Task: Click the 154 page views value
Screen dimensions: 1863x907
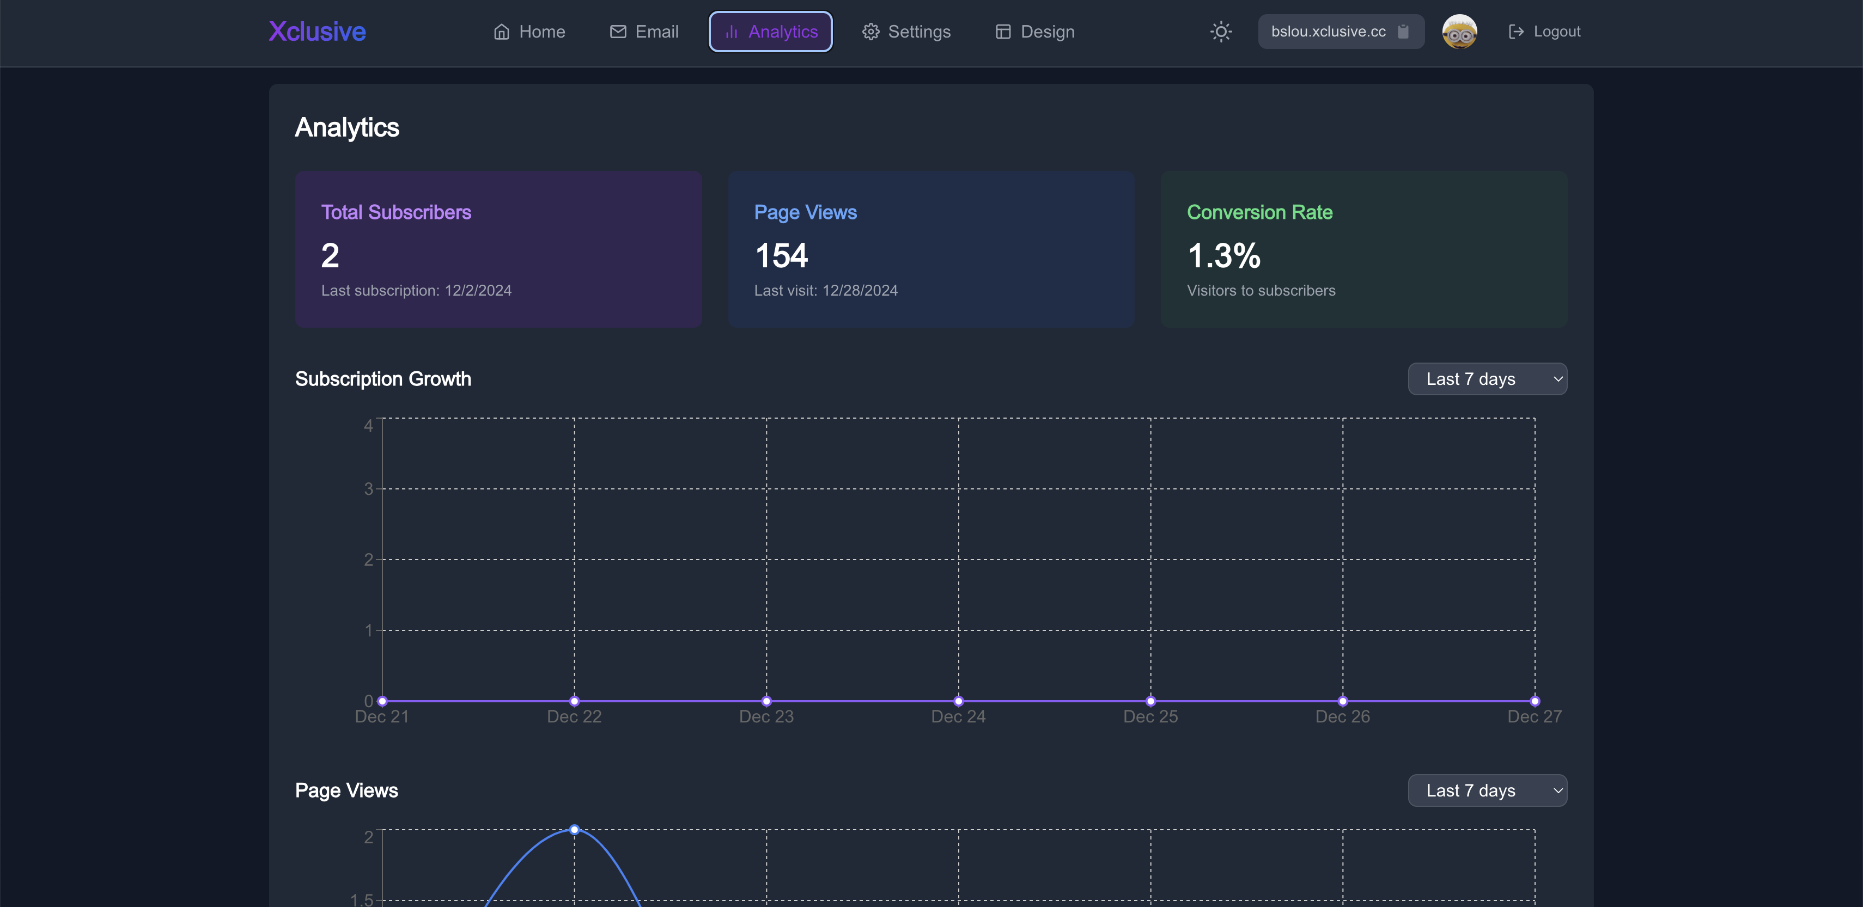Action: tap(781, 256)
